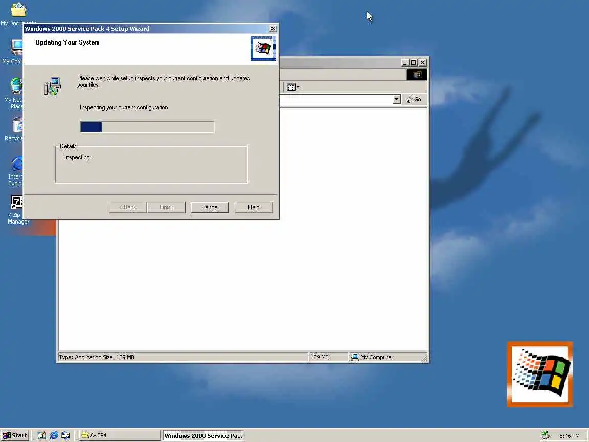Click the Help button in the wizard

(254, 207)
